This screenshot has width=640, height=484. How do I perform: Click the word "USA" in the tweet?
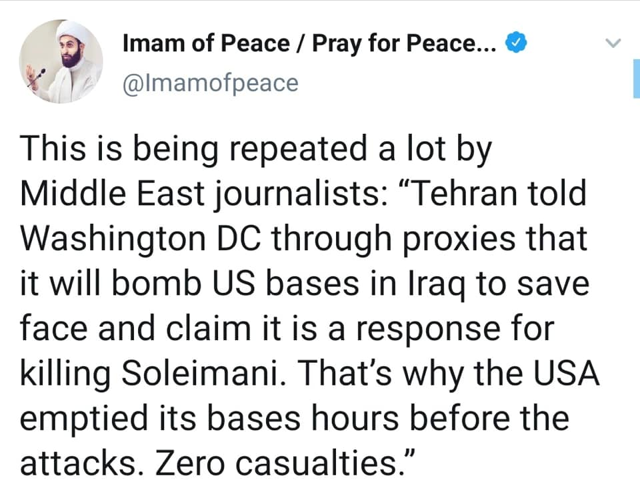point(569,375)
